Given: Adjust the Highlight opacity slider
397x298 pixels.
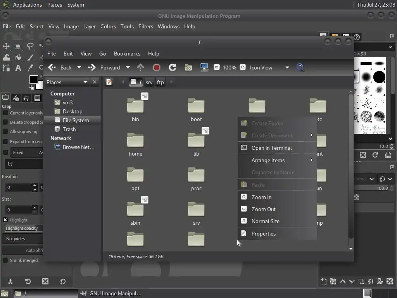Looking at the screenshot, I should point(24,228).
